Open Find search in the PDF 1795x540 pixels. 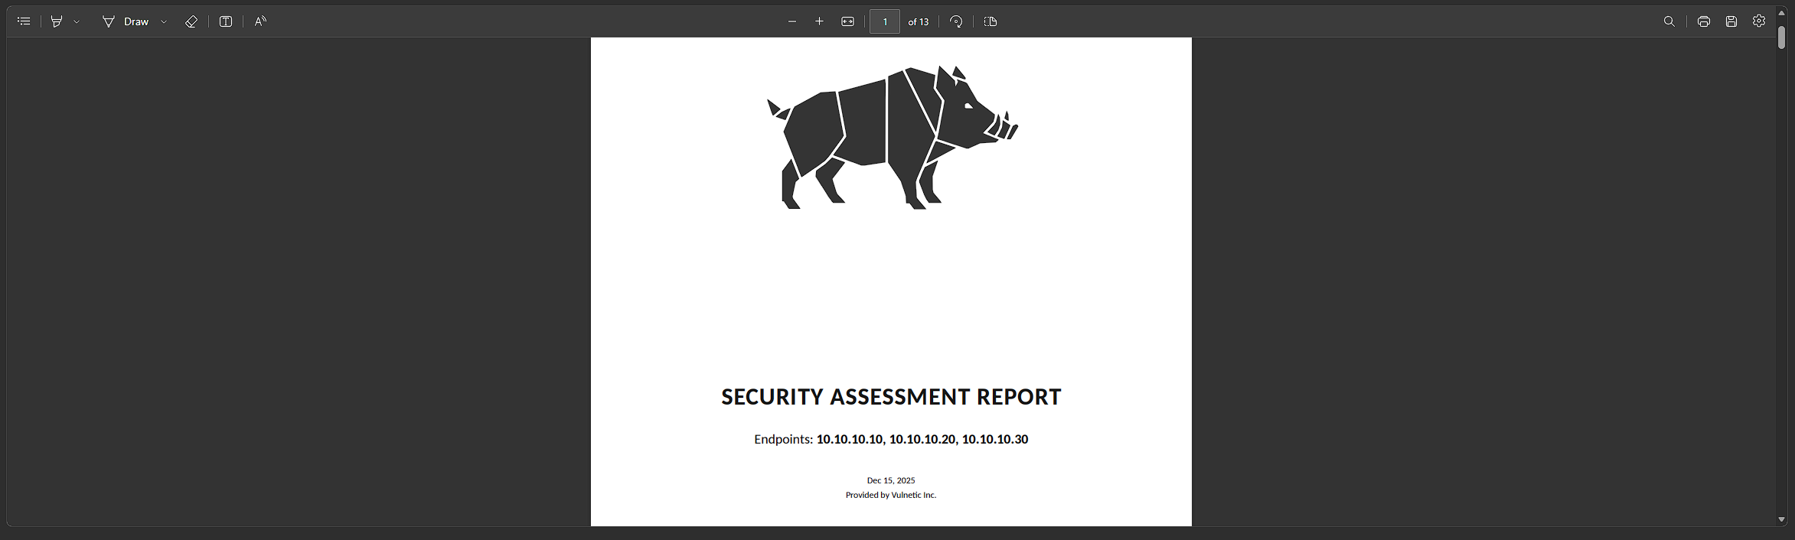click(1669, 21)
